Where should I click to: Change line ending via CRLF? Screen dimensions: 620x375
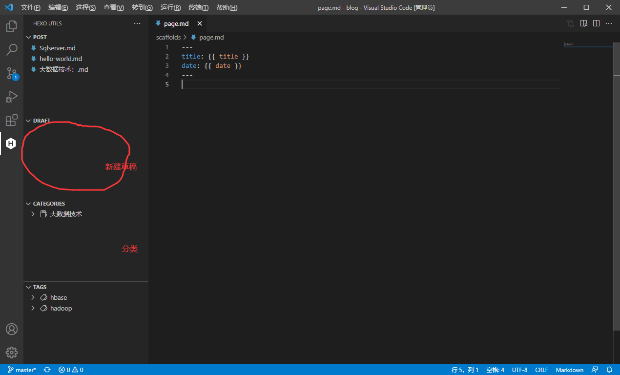[541, 370]
